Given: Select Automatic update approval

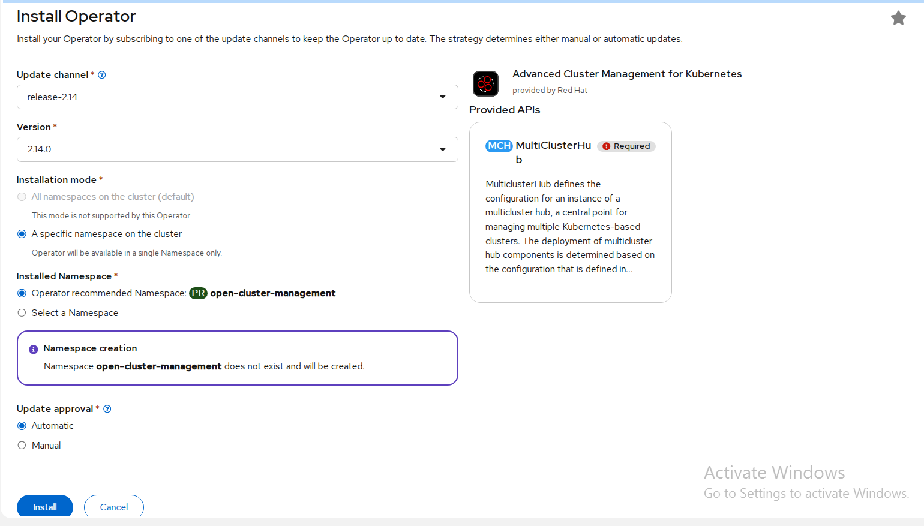Looking at the screenshot, I should point(22,426).
